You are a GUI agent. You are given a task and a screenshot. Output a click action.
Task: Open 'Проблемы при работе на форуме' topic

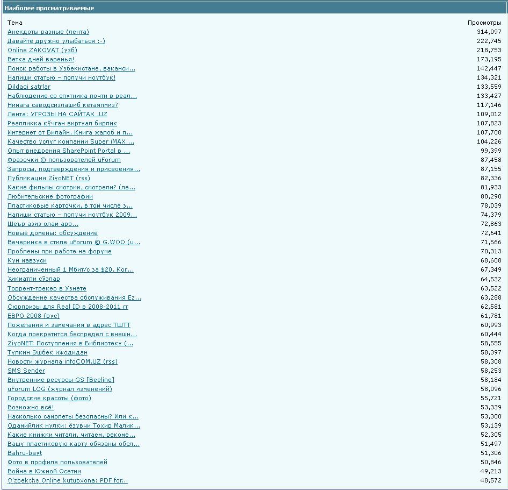tap(60, 251)
